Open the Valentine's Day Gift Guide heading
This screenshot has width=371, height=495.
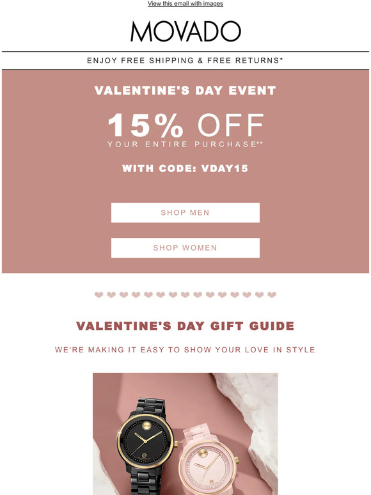[185, 326]
